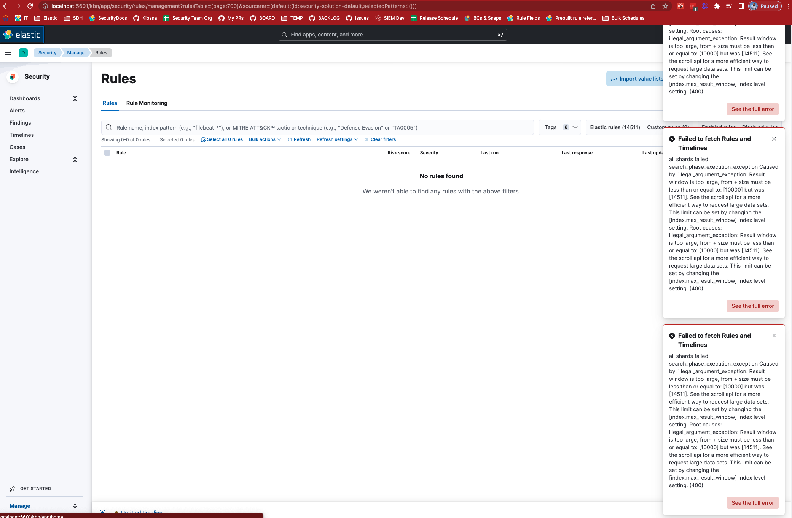Click the Security shield icon in sidebar
Viewport: 792px width, 518px height.
[13, 77]
